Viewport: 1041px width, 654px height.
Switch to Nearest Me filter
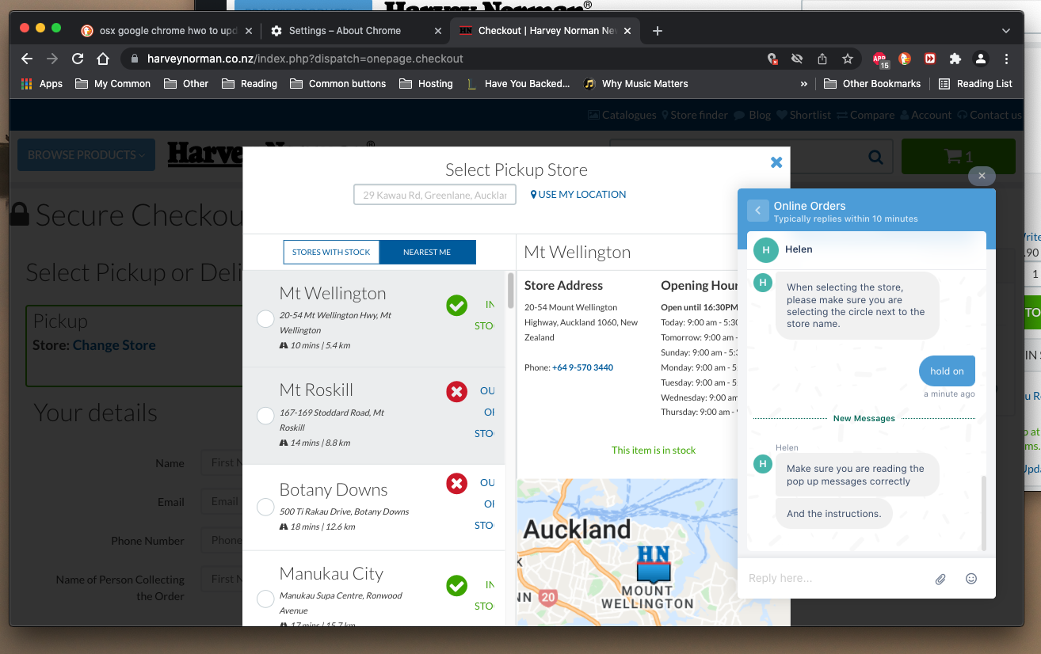click(427, 252)
